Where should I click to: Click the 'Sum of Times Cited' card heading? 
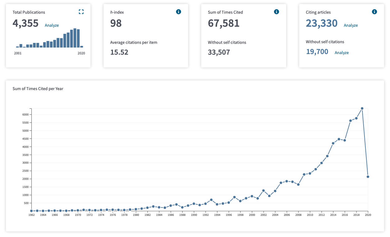click(225, 12)
